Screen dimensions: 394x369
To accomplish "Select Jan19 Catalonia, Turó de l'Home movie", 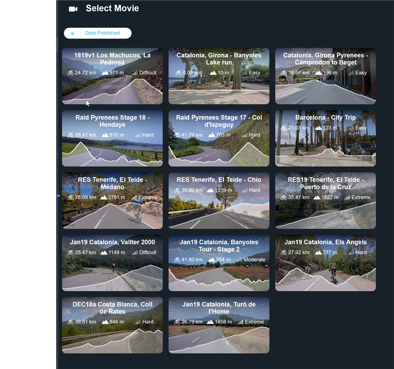I will click(x=219, y=325).
